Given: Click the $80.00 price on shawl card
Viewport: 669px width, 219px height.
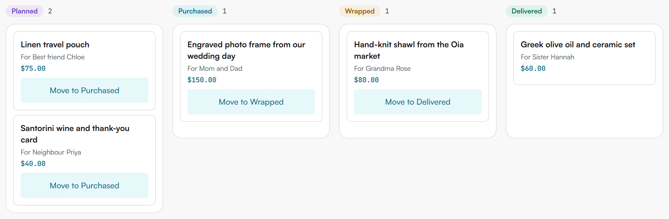Looking at the screenshot, I should [366, 80].
